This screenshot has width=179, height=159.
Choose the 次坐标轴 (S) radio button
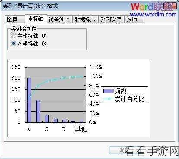click(x=29, y=44)
